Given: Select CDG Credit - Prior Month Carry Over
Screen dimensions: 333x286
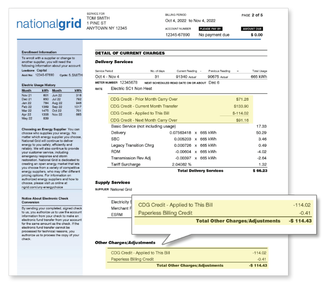Looking at the screenshot, I should pos(144,99).
